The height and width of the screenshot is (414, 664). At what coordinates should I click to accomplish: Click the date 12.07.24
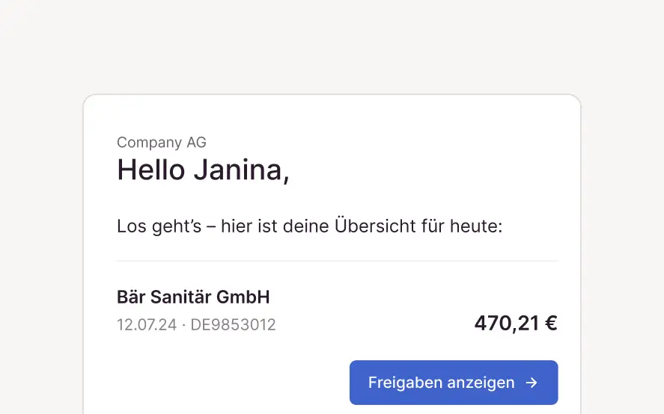point(147,325)
